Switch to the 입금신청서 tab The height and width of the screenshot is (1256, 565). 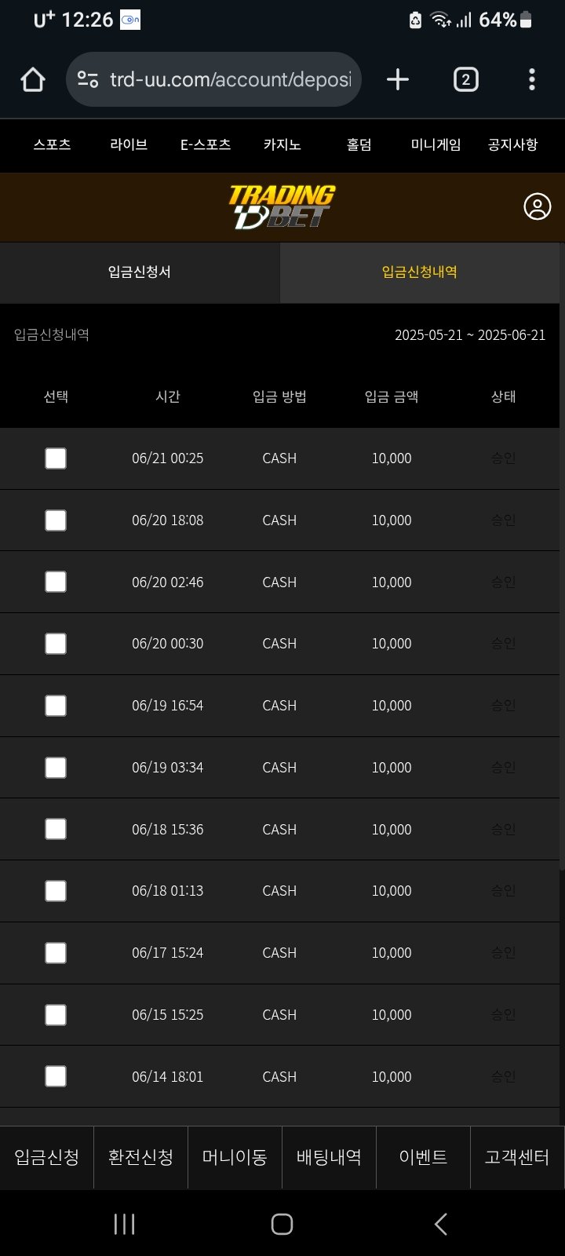tap(140, 272)
